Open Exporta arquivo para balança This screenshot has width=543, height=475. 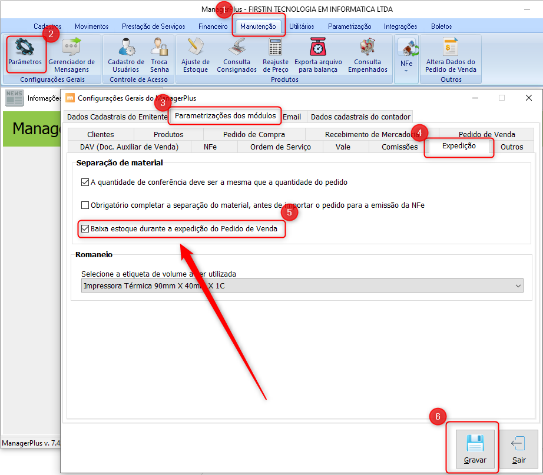(318, 55)
